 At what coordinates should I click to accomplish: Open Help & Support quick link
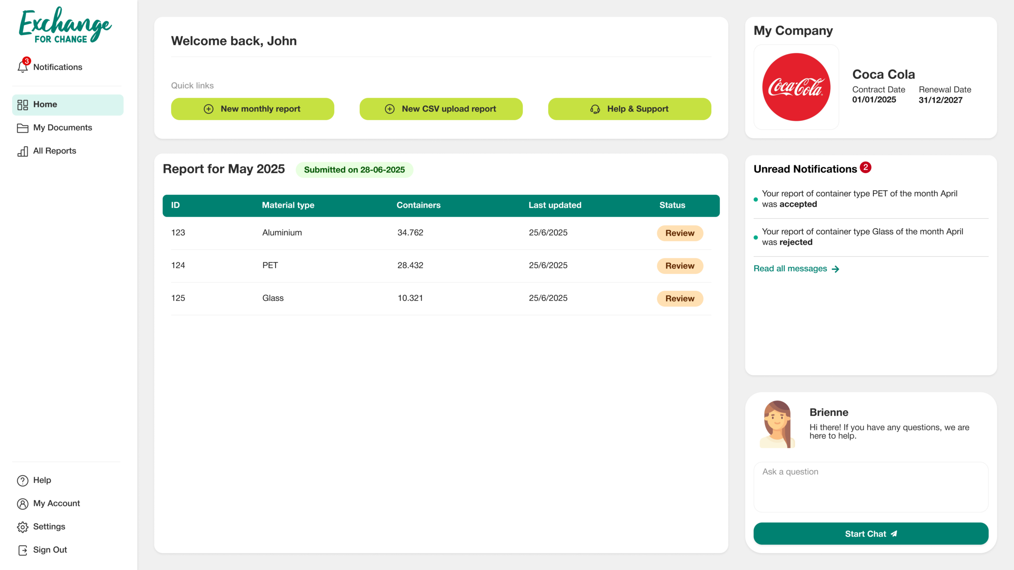629,109
